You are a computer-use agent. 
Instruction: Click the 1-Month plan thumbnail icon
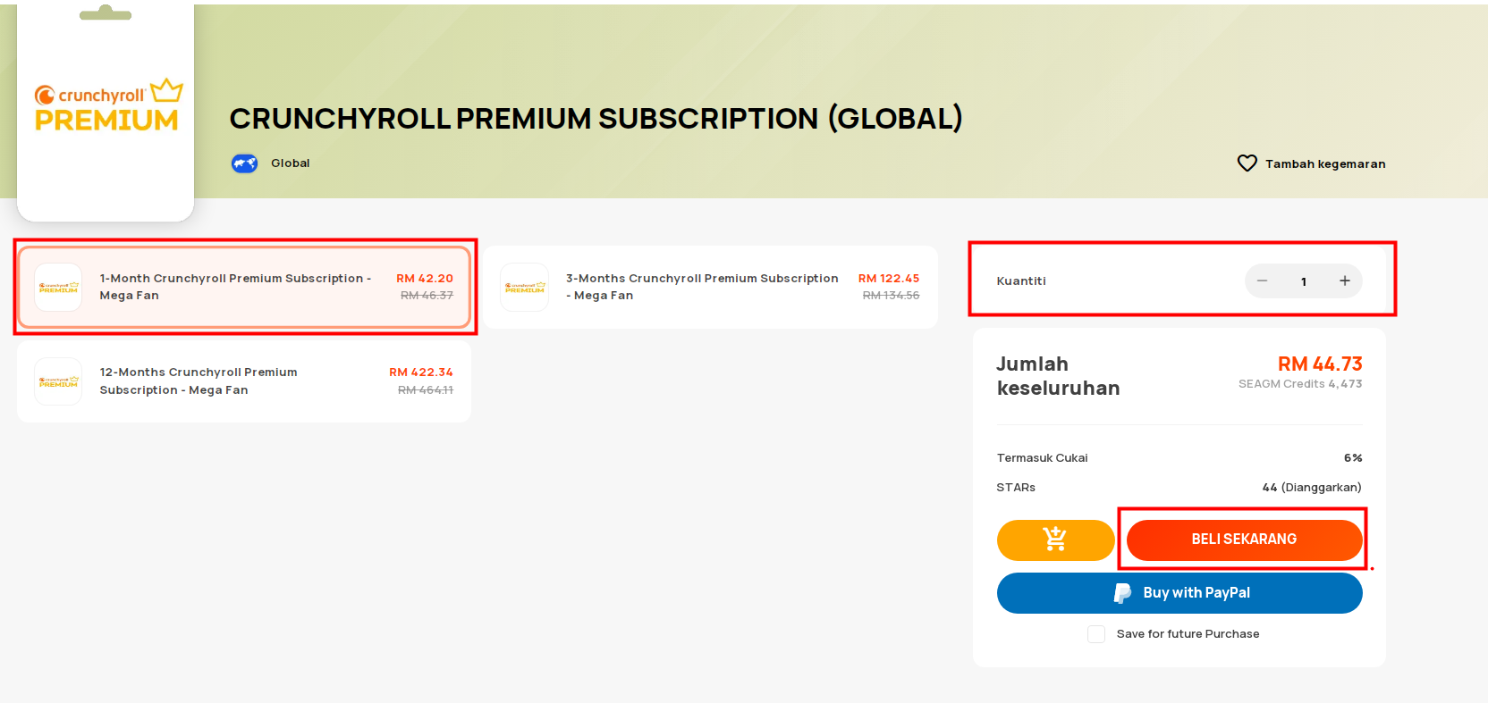(x=58, y=287)
